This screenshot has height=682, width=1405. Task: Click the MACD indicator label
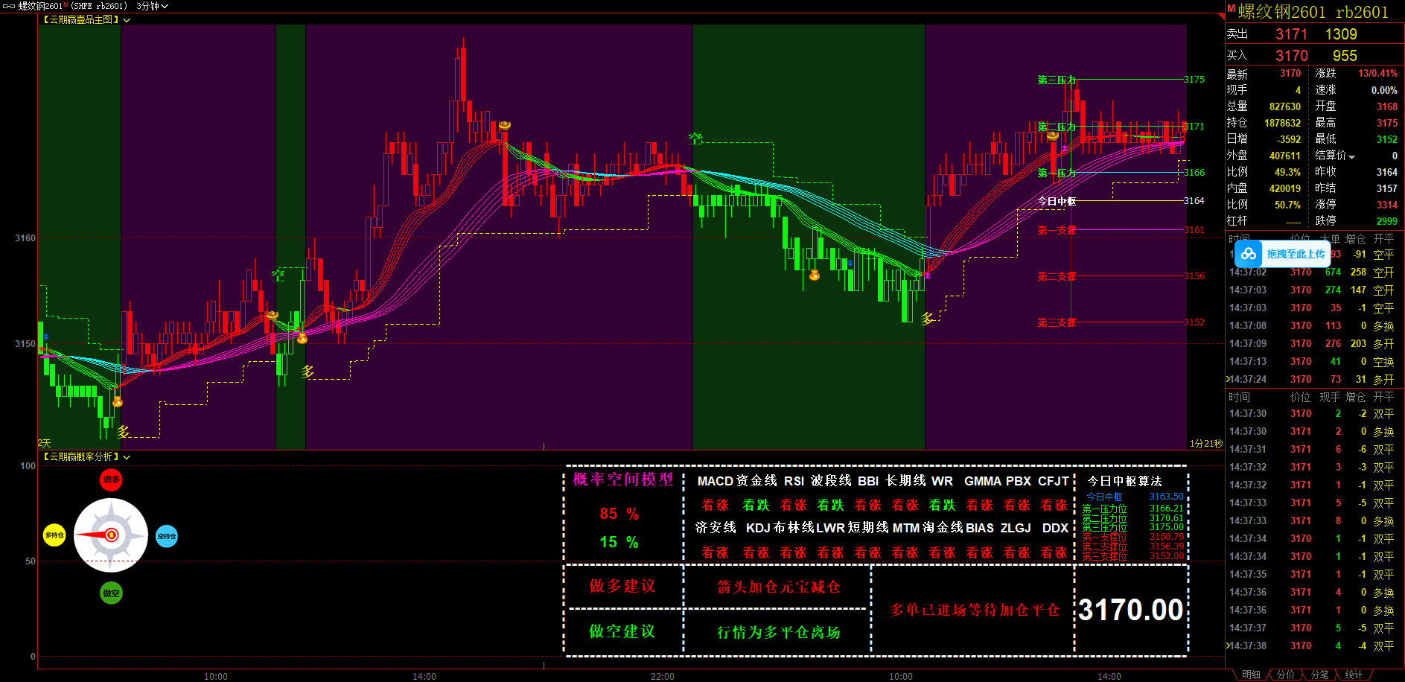pos(715,481)
